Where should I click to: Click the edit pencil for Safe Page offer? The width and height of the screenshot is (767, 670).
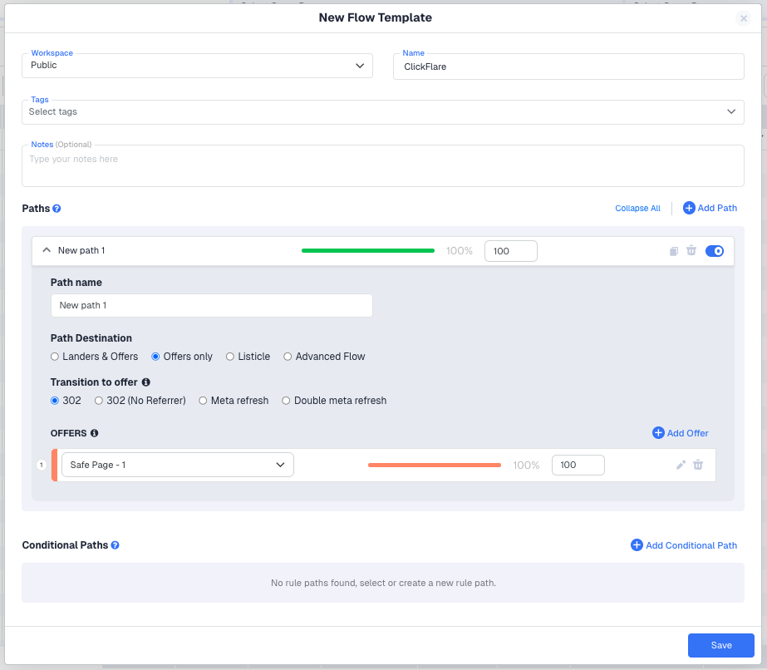click(x=681, y=466)
